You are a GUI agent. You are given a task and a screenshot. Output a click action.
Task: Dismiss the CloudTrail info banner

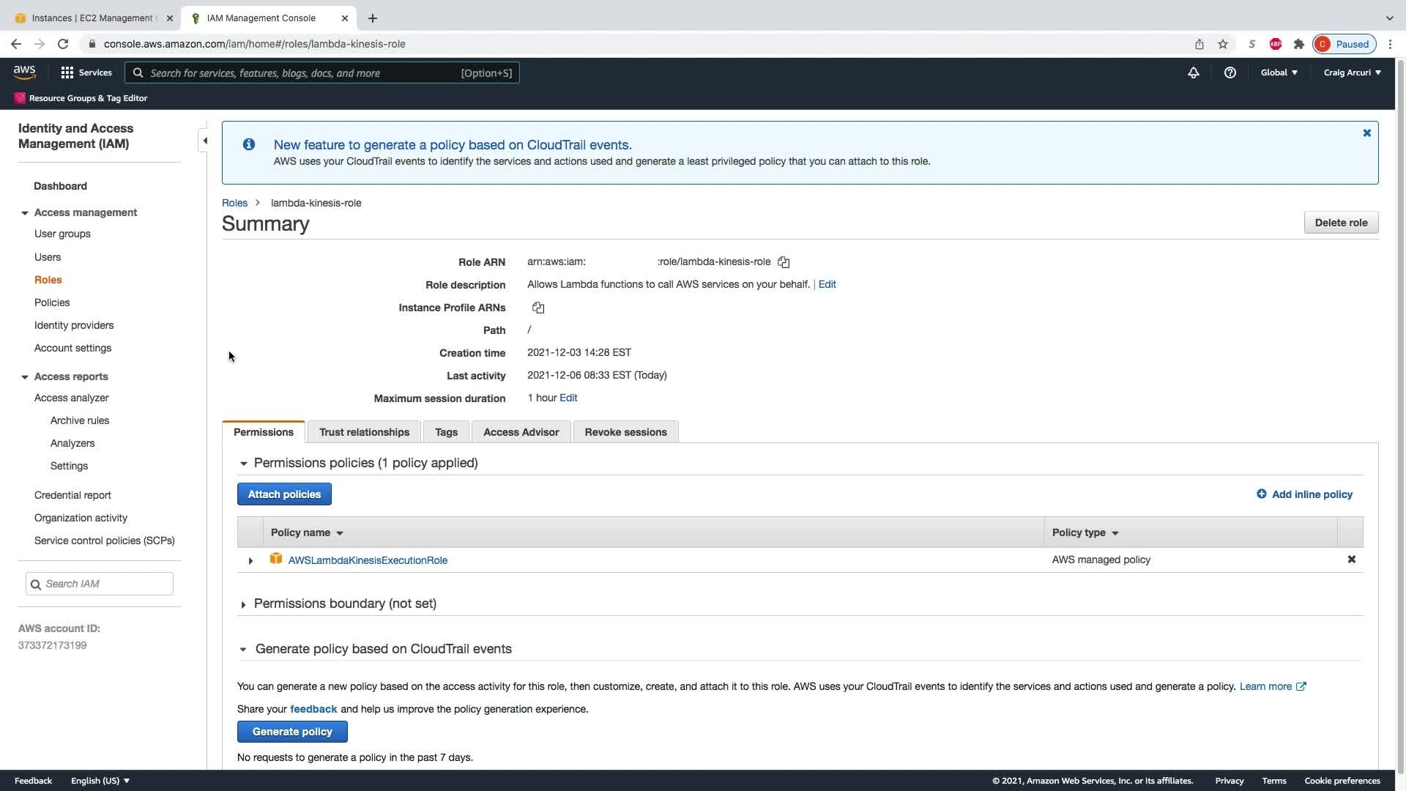[x=1366, y=133]
